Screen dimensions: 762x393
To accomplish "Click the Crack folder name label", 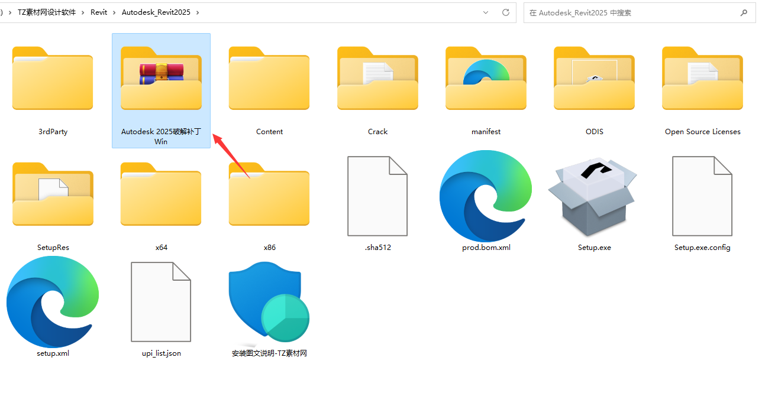I will coord(377,132).
